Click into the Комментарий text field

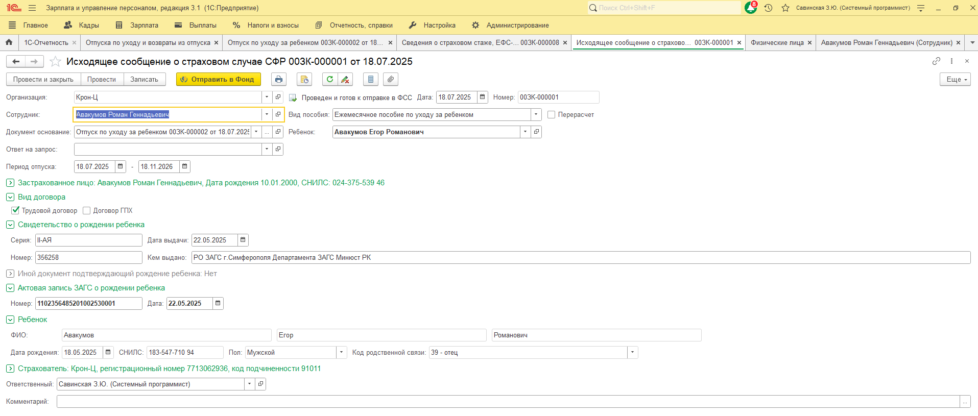pyautogui.click(x=508, y=402)
